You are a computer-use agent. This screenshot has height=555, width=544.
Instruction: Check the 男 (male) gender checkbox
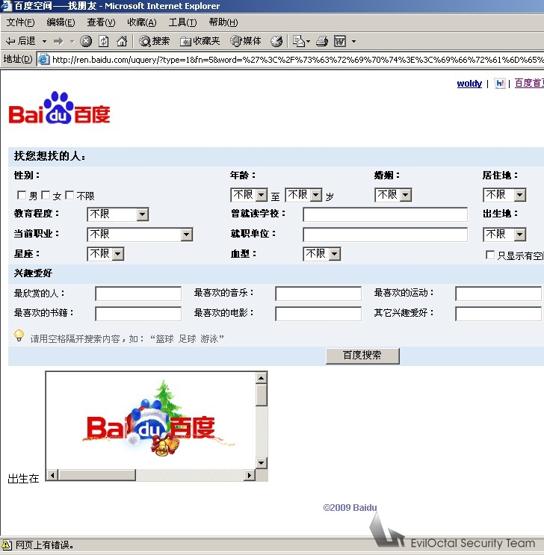tap(22, 195)
